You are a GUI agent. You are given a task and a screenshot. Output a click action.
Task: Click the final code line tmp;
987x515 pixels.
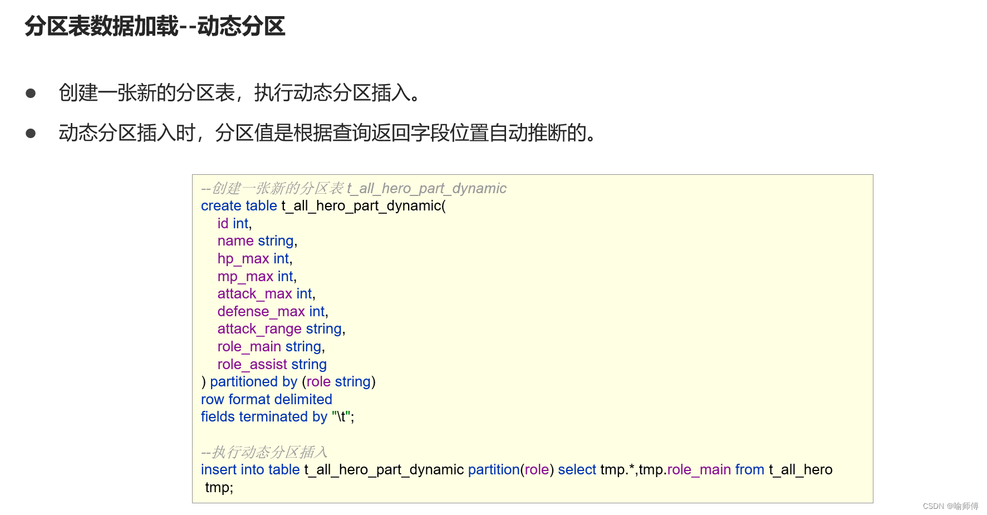[x=219, y=488]
